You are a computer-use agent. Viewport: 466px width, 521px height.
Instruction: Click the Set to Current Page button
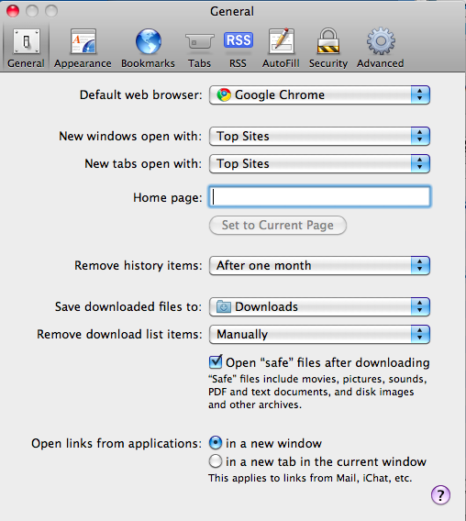278,226
